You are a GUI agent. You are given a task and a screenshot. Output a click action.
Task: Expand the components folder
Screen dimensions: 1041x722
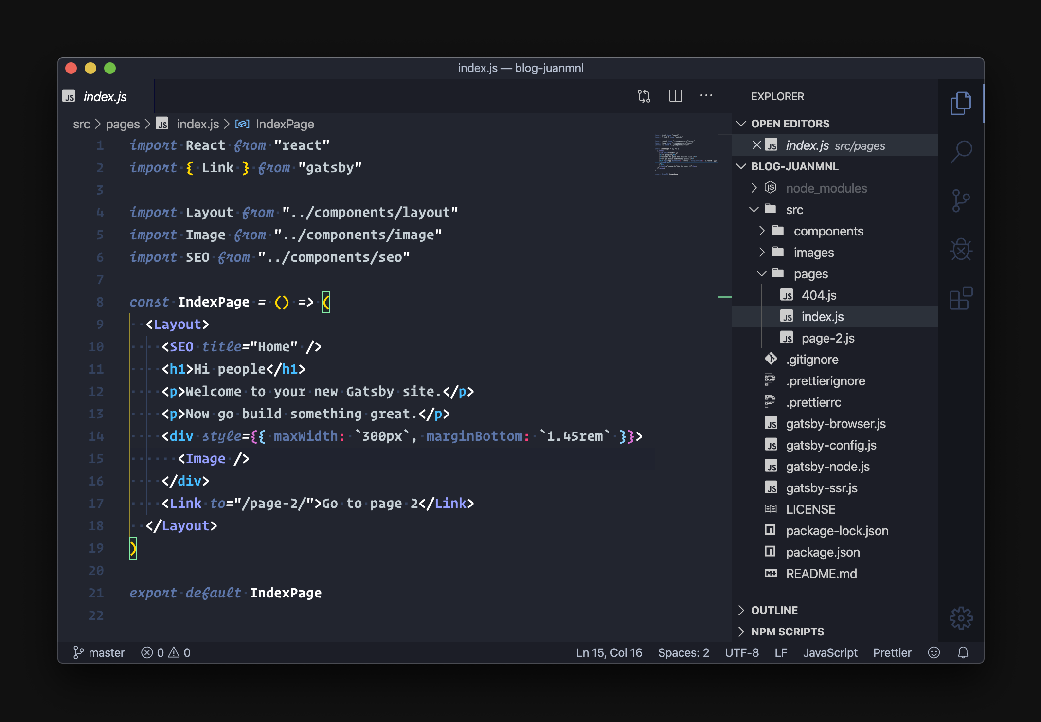pyautogui.click(x=828, y=231)
